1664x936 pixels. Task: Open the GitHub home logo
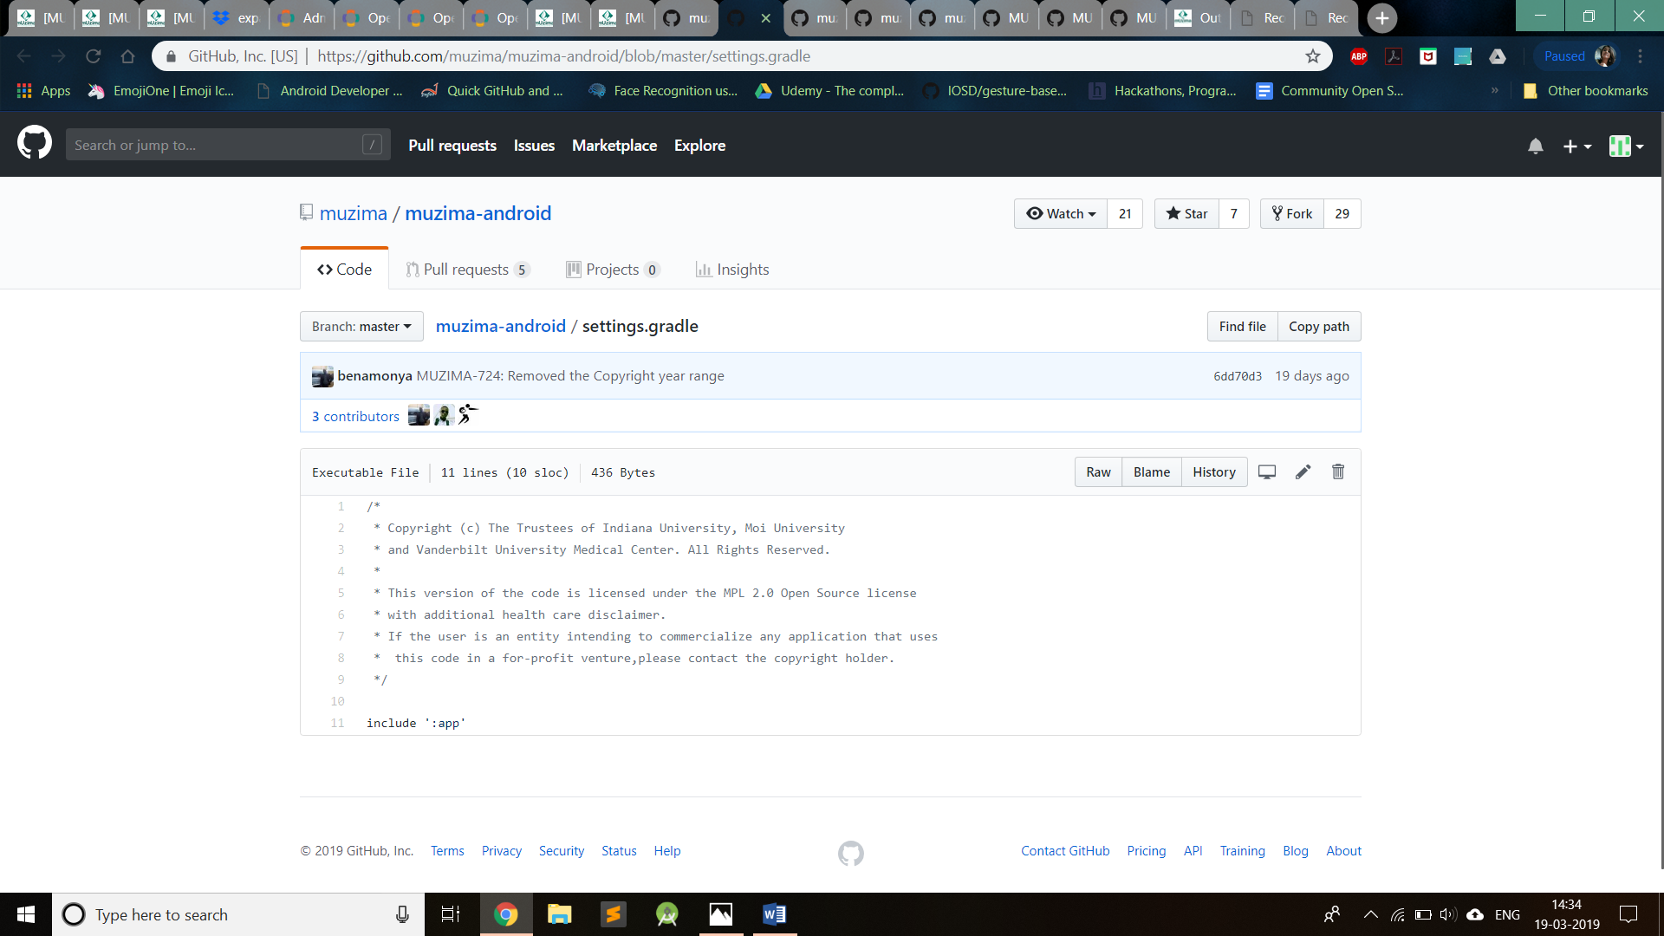coord(35,144)
